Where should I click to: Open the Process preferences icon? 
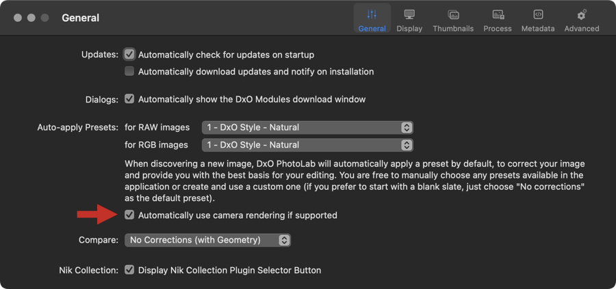[x=498, y=15]
